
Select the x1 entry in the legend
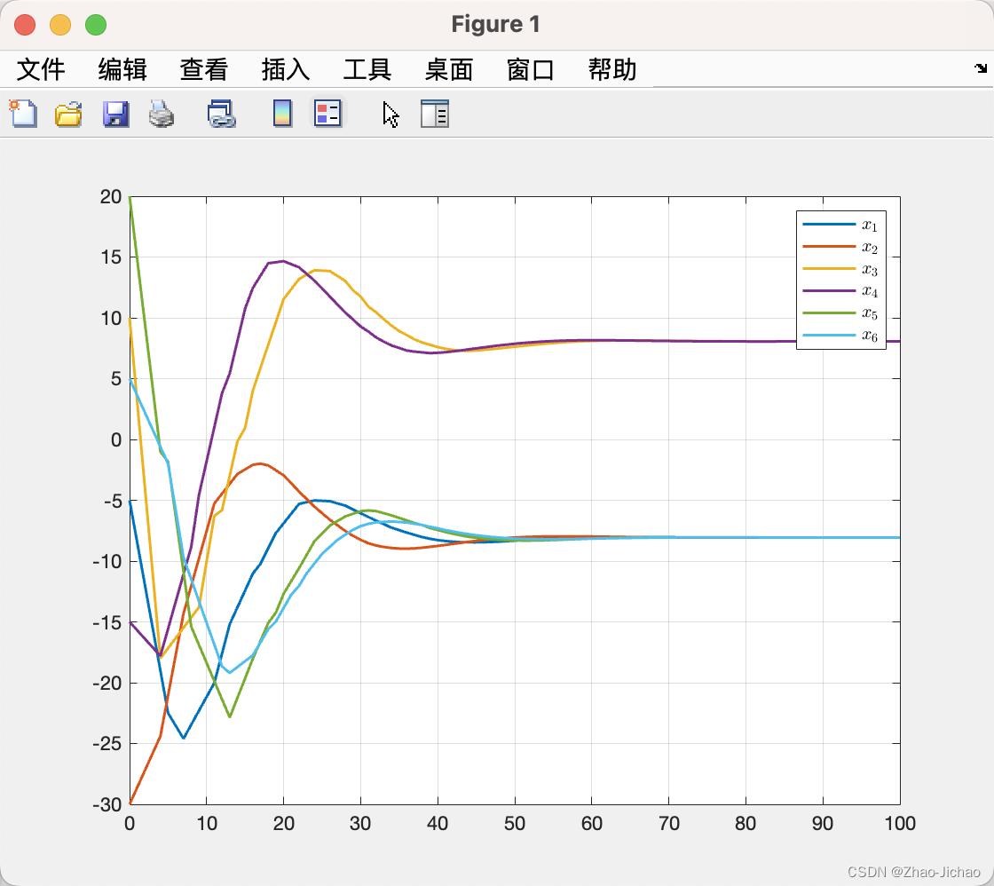pyautogui.click(x=840, y=225)
